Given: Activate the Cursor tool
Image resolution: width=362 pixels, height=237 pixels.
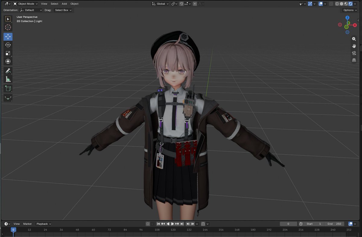Looking at the screenshot, I should click(8, 27).
